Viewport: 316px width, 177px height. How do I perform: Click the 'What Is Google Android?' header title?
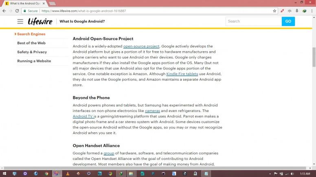click(x=82, y=21)
